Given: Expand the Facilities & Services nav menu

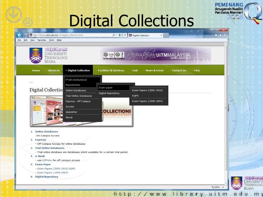Looking at the screenshot, I should tap(111, 70).
